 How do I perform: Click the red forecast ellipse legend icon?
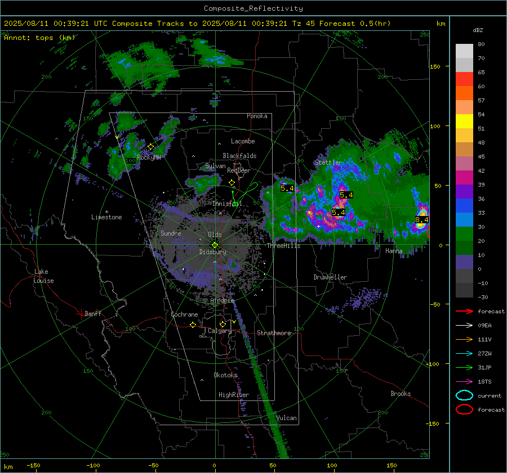(464, 409)
